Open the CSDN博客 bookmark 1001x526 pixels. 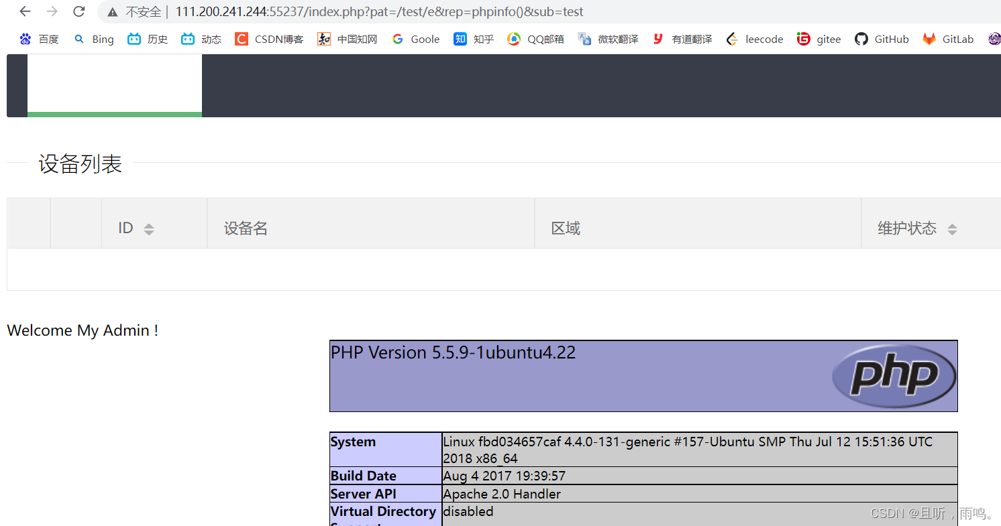[269, 39]
